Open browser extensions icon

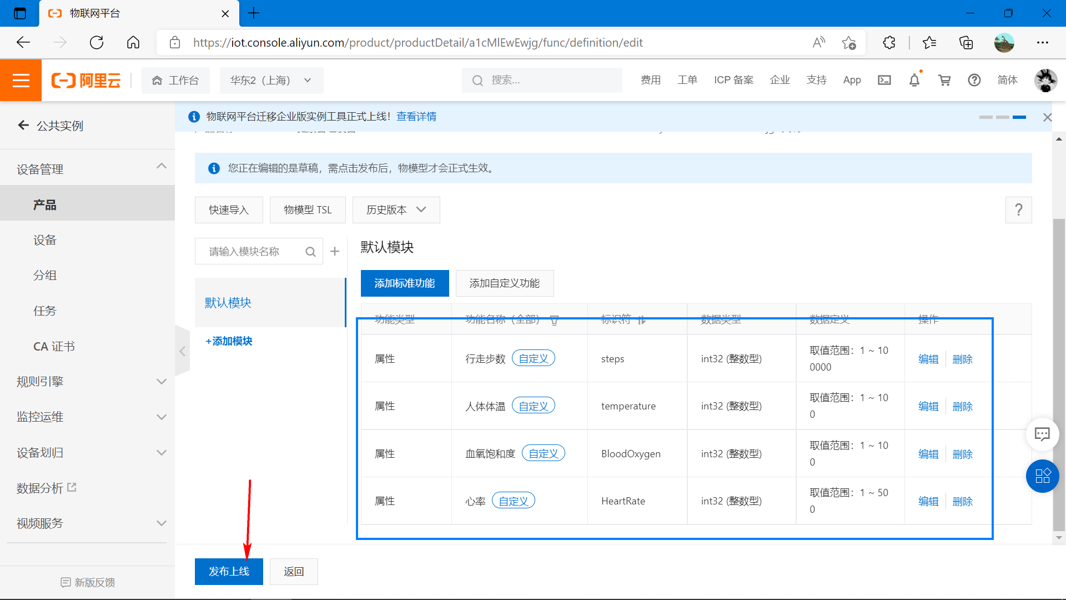(x=889, y=43)
